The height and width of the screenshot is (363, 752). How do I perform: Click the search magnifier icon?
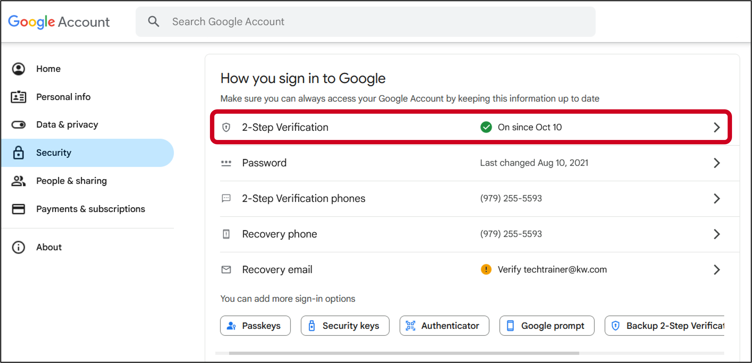[153, 22]
